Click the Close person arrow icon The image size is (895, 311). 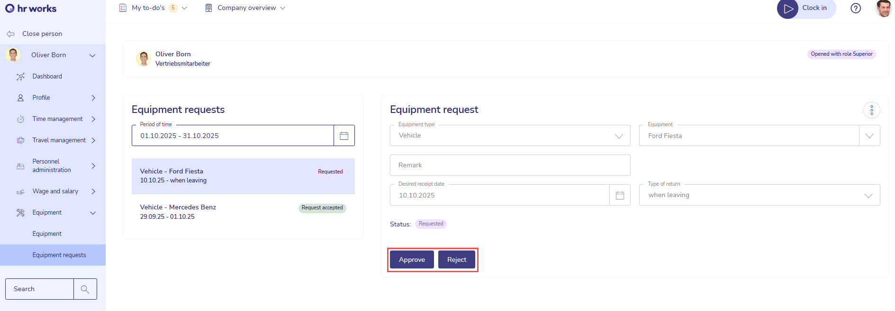pyautogui.click(x=10, y=34)
